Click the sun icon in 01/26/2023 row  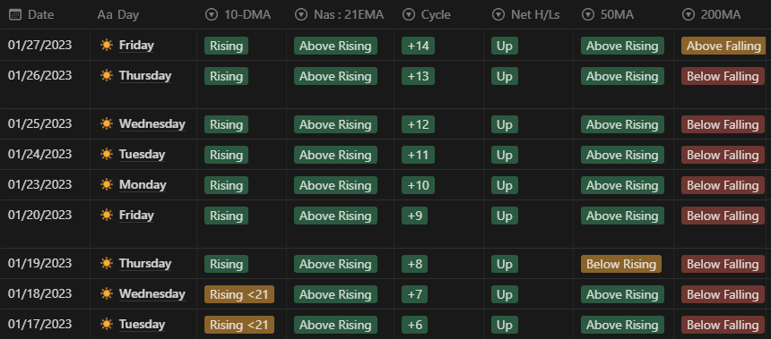point(106,75)
